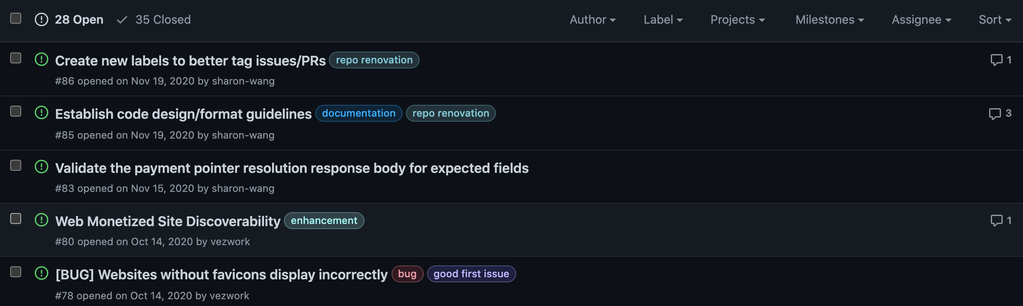Open the Label filter dropdown

pyautogui.click(x=663, y=20)
